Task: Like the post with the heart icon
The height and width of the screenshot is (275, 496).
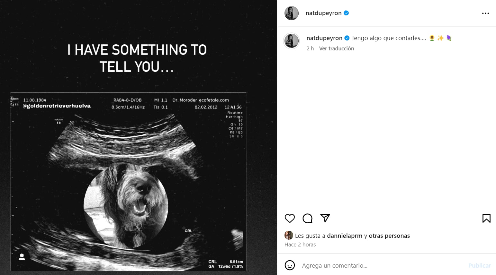Action: (290, 218)
